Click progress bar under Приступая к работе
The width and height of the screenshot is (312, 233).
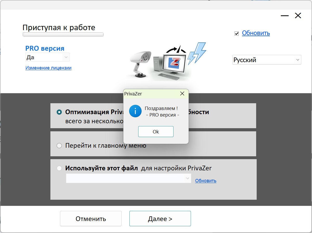(63, 34)
